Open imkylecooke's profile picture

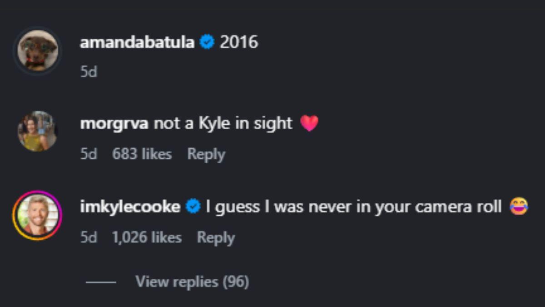pos(38,213)
